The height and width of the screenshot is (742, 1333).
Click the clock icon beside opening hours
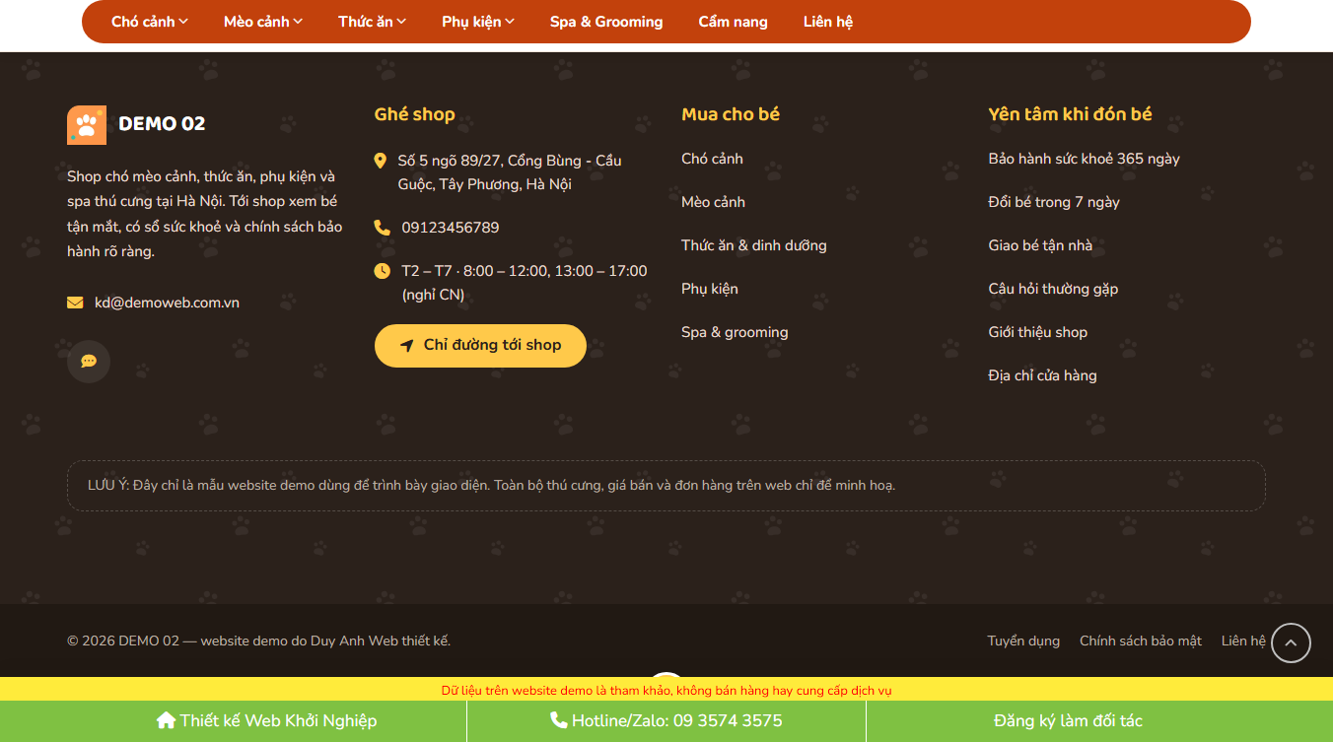pyautogui.click(x=383, y=271)
